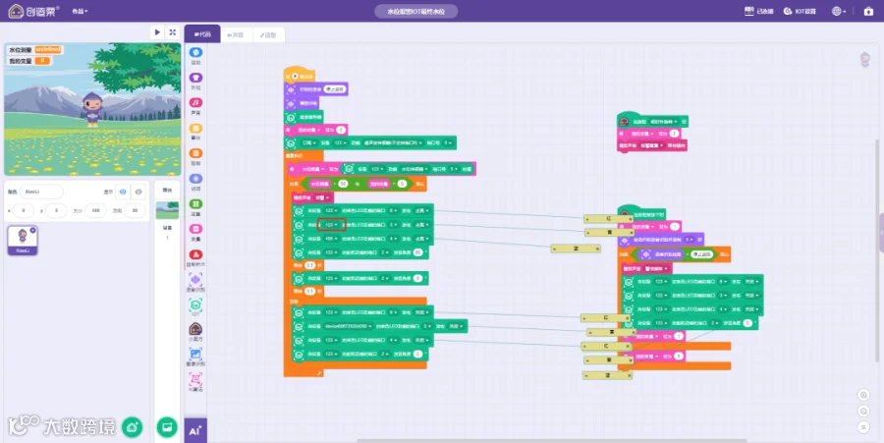Open the language globe dropdown

[839, 11]
